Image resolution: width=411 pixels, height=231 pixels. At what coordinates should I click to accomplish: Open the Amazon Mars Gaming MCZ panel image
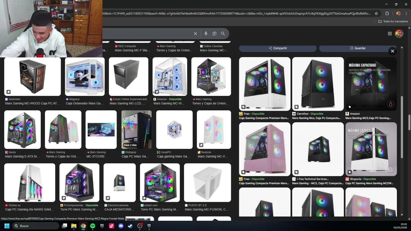coord(371,84)
